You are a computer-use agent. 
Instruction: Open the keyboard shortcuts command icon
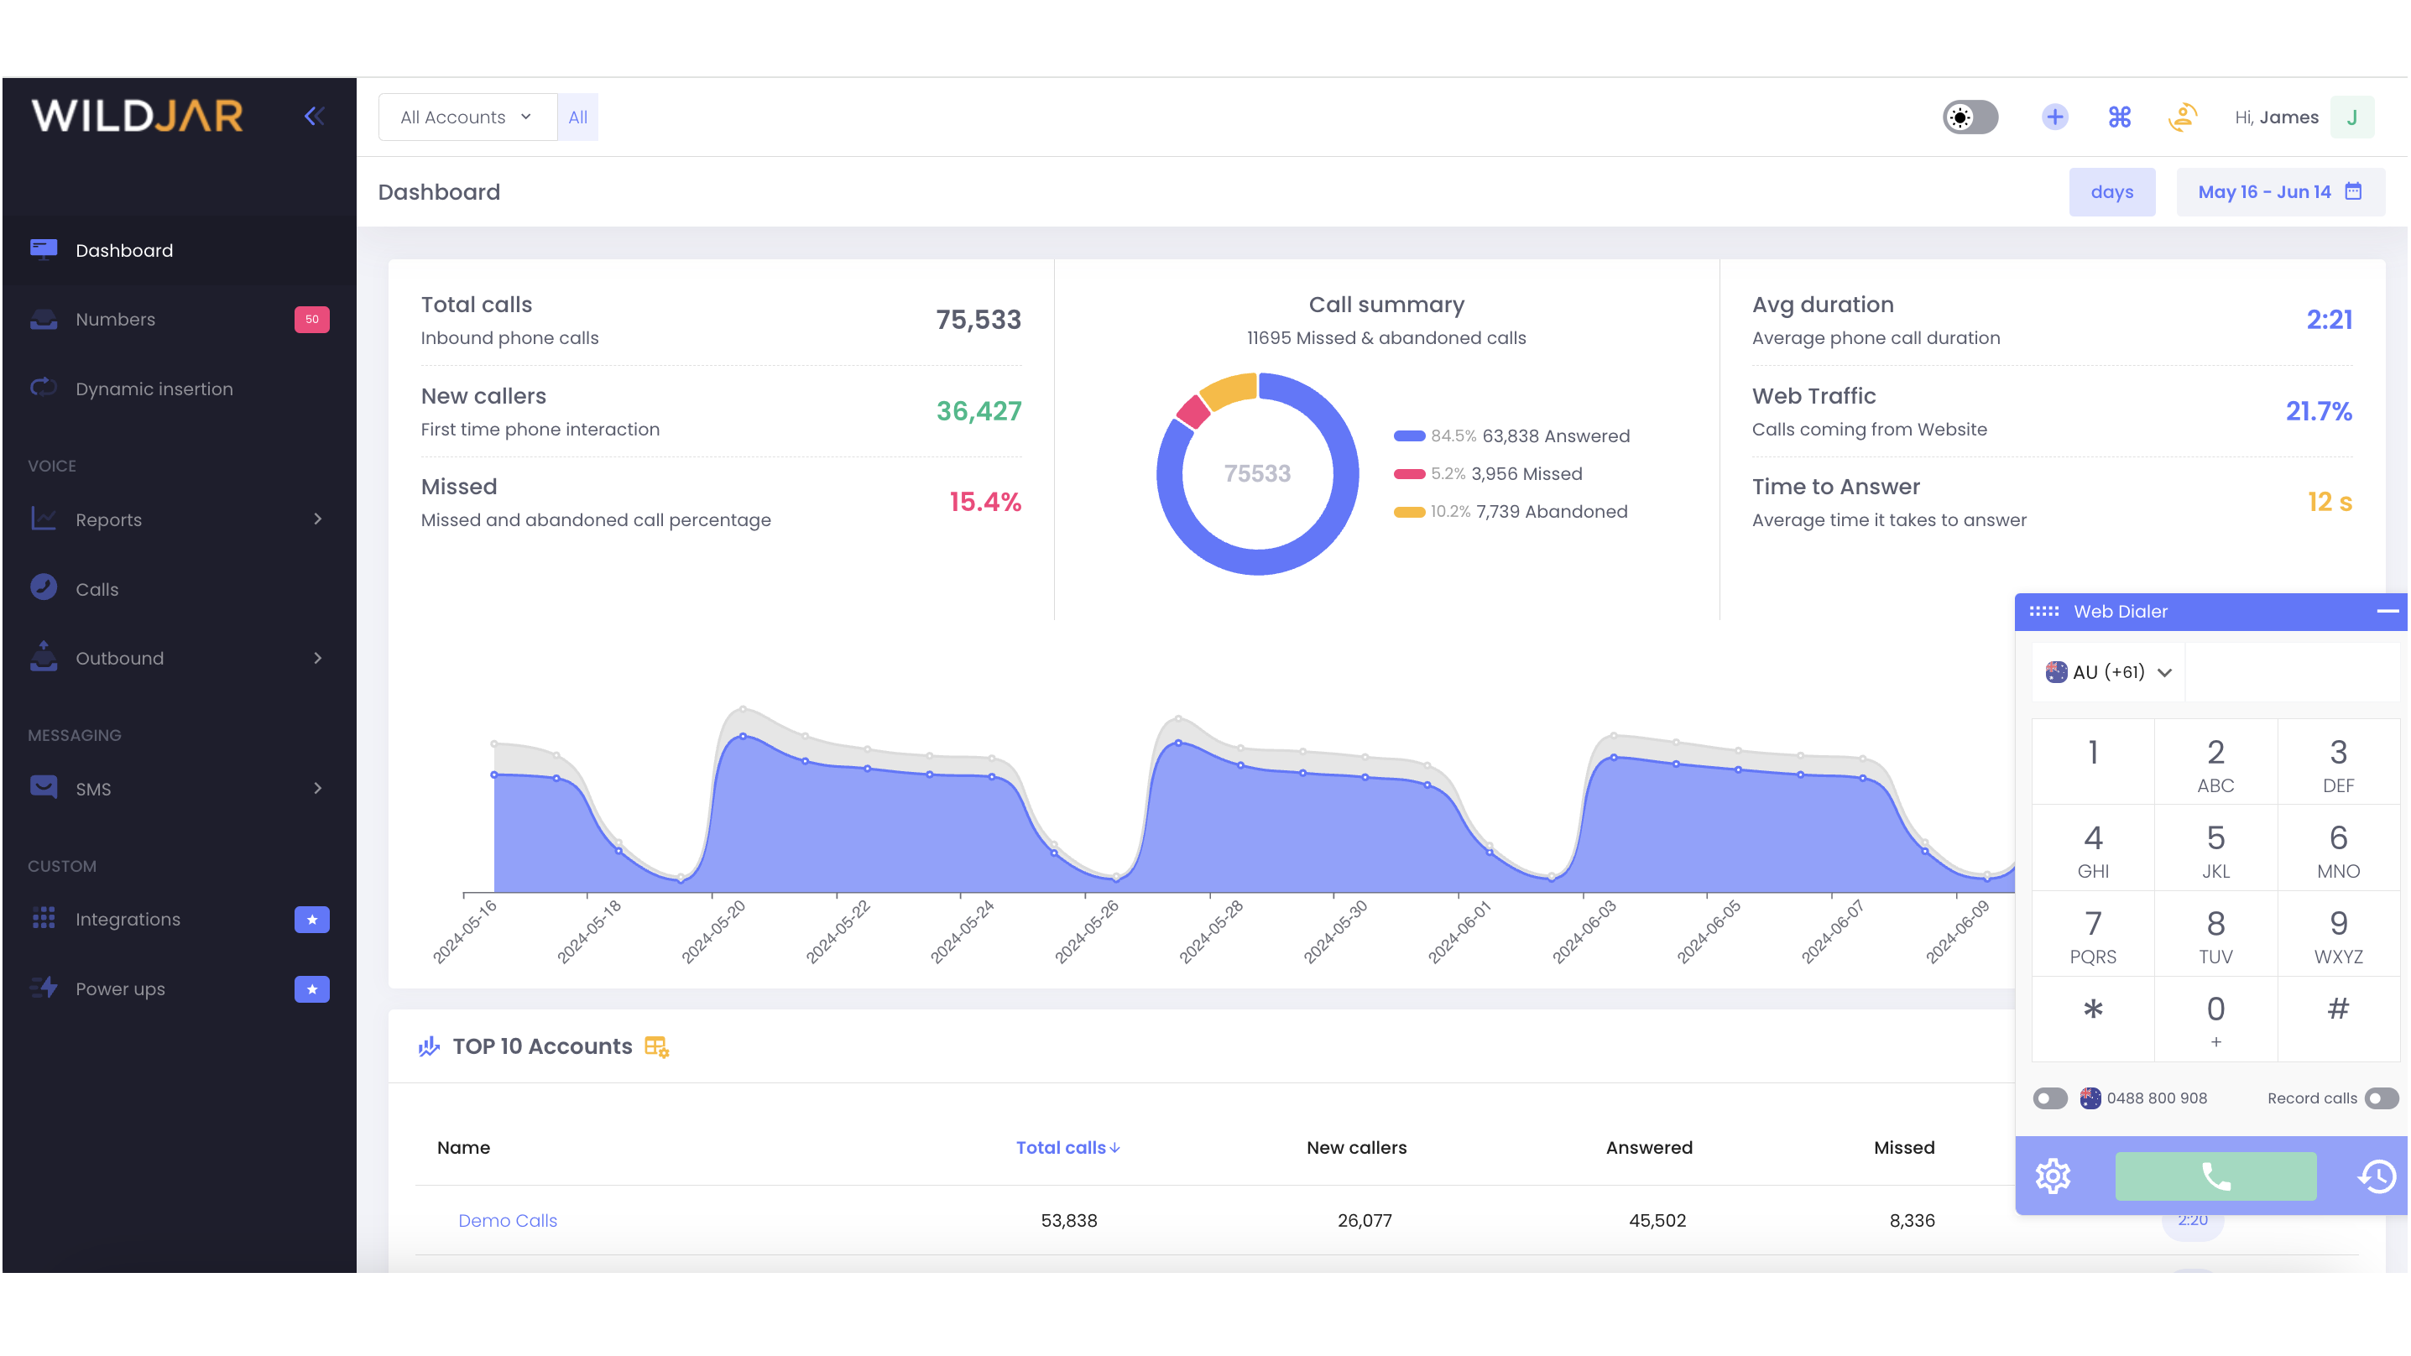pos(2120,116)
